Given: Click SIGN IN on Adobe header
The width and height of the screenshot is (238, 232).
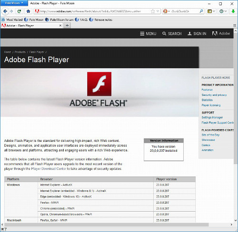Looking at the screenshot, I should coord(197,34).
